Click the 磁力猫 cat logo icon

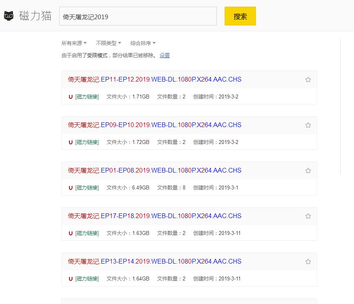click(9, 16)
